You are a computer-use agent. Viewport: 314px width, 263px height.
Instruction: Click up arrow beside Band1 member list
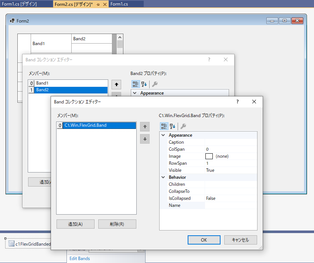click(116, 85)
